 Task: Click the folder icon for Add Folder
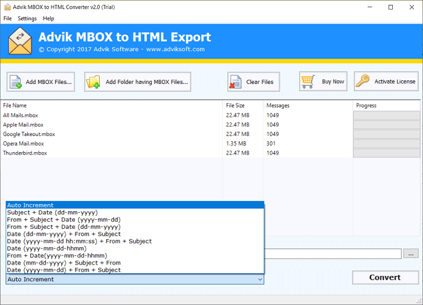(x=93, y=82)
